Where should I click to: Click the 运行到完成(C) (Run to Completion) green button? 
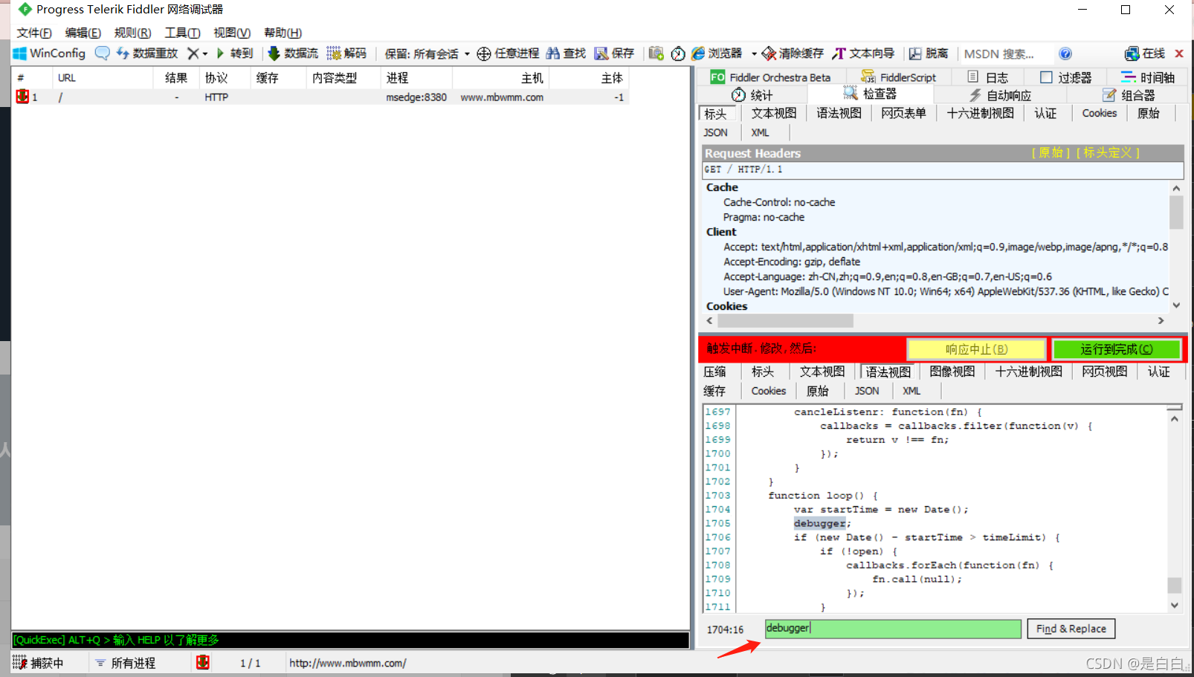[1116, 349]
